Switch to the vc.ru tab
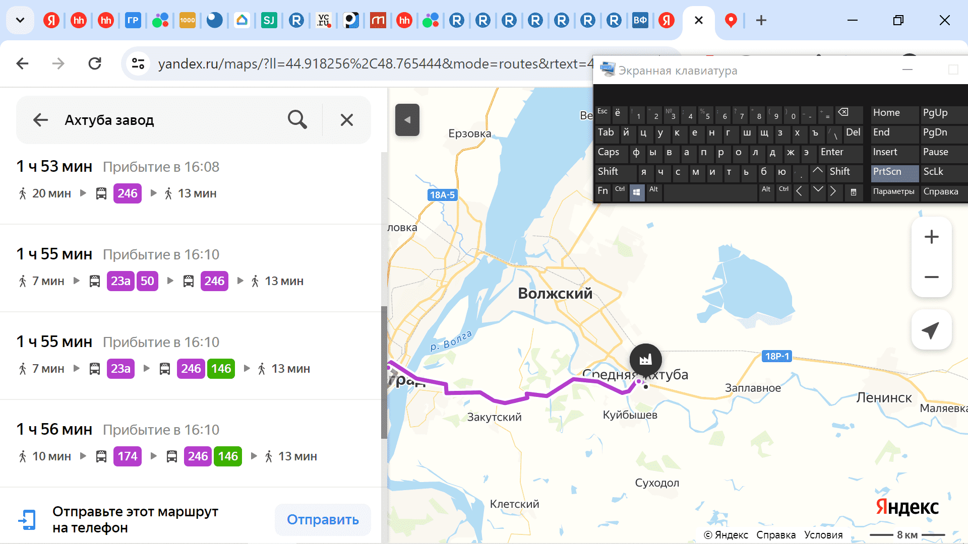Viewport: 968px width, 544px height. click(x=324, y=20)
